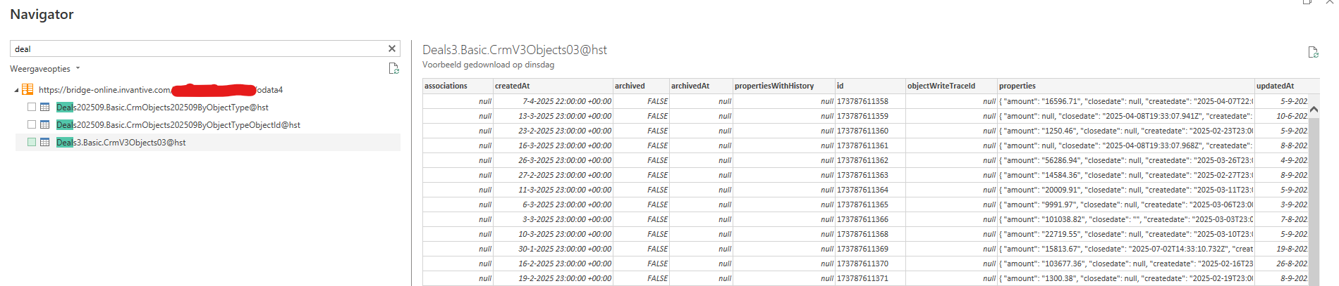Click the OData feed icon next to the bridge-online URL
Image resolution: width=1339 pixels, height=286 pixels.
tap(27, 90)
